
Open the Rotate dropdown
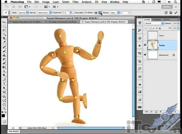tap(115, 13)
